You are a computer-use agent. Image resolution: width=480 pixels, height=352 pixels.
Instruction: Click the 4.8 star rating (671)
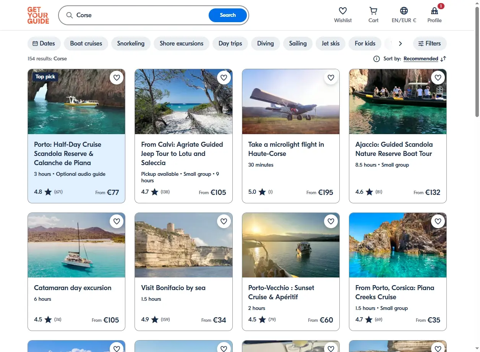pyautogui.click(x=48, y=192)
